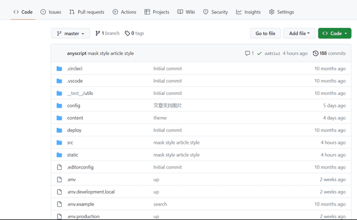
Task: Click the static folder icon
Action: (59, 155)
